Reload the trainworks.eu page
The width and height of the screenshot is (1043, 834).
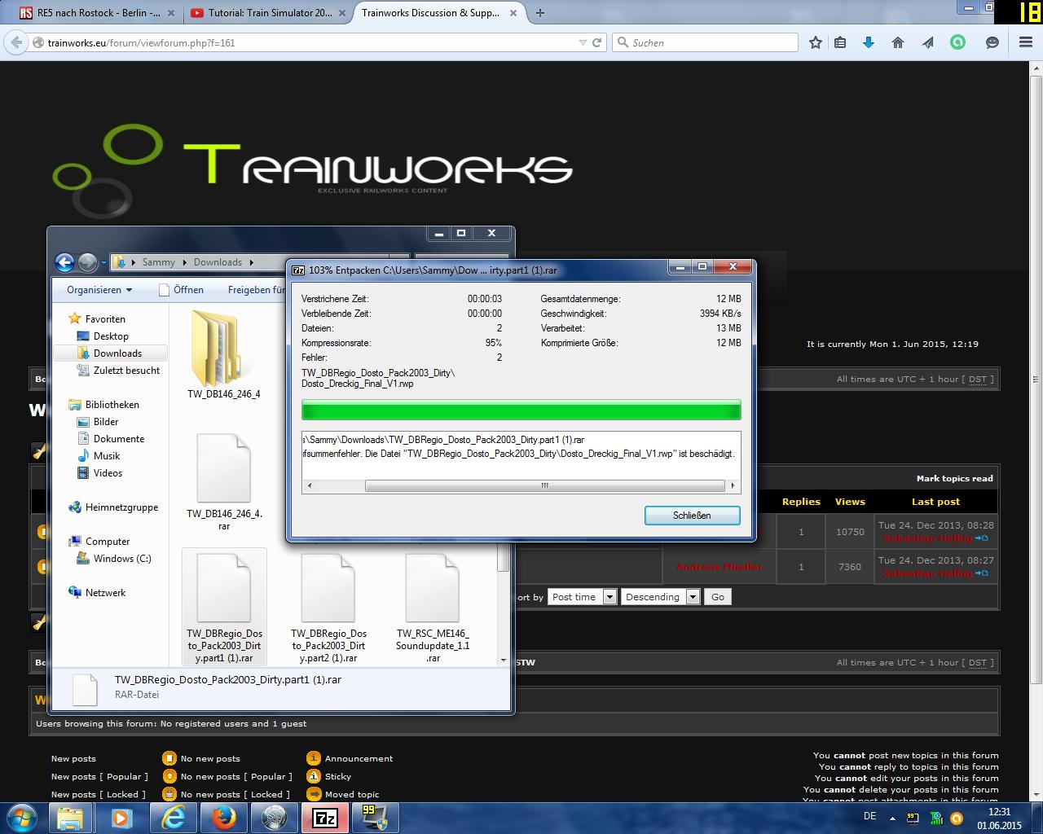[x=597, y=42]
